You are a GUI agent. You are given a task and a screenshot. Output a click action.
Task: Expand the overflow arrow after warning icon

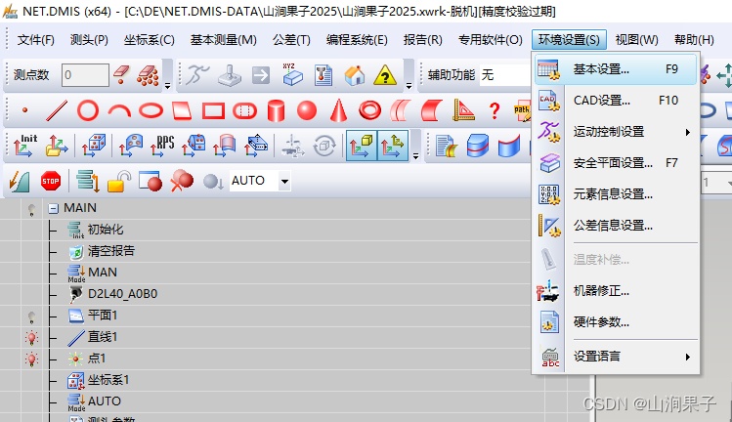pos(409,85)
